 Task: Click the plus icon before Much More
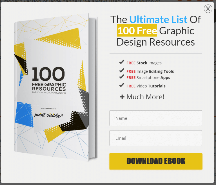tap(122, 97)
